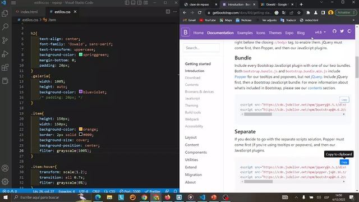
Task: Open the Explorer view in VS Code
Action: tap(5, 13)
